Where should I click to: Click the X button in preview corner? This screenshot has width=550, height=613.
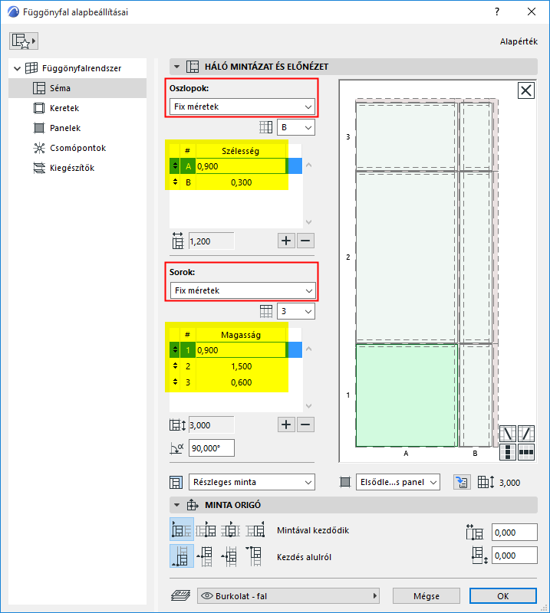point(525,90)
